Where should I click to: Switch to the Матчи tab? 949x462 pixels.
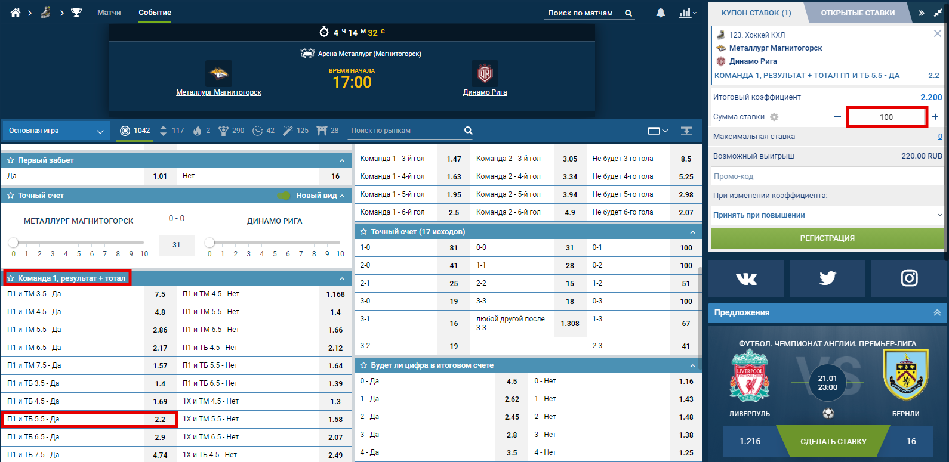tap(109, 13)
